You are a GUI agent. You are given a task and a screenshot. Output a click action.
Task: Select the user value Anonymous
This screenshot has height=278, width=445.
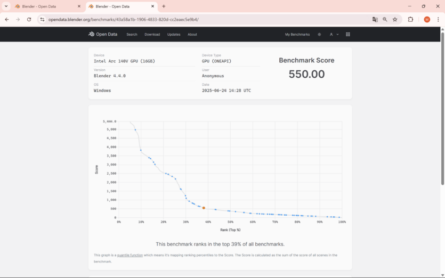pyautogui.click(x=213, y=76)
